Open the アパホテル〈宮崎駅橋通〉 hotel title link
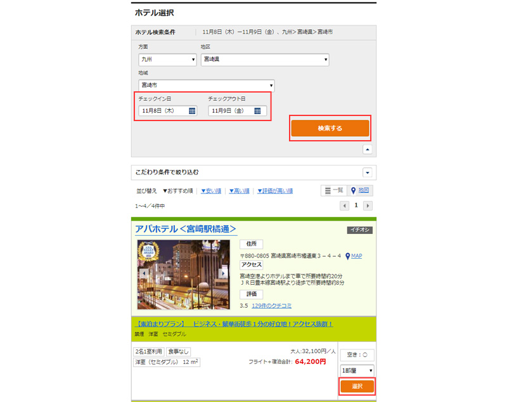Screen dimensions: 507x402 (x=186, y=230)
